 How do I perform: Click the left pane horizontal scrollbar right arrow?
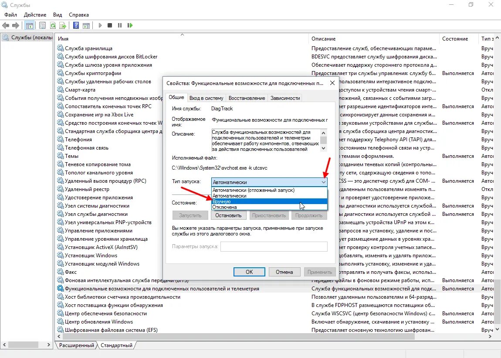(x=48, y=345)
